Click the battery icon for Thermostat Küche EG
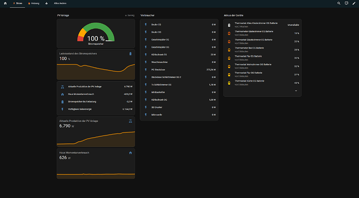The height and width of the screenshot is (198, 359). (x=229, y=83)
